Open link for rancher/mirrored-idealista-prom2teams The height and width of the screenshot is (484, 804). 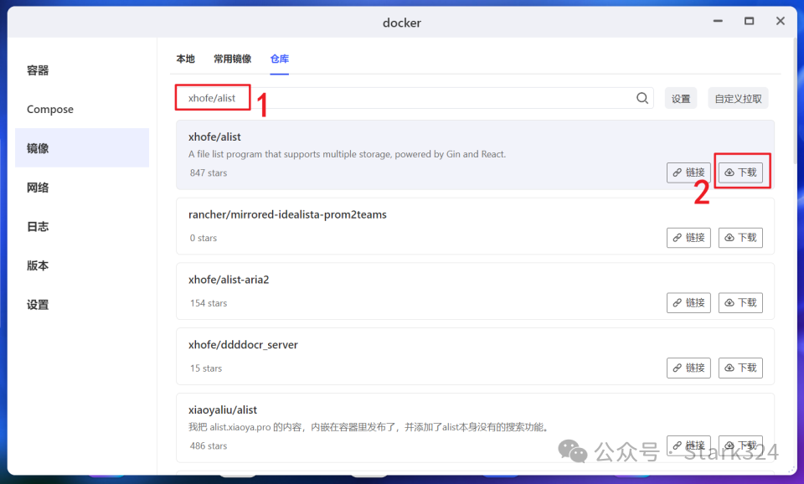688,238
